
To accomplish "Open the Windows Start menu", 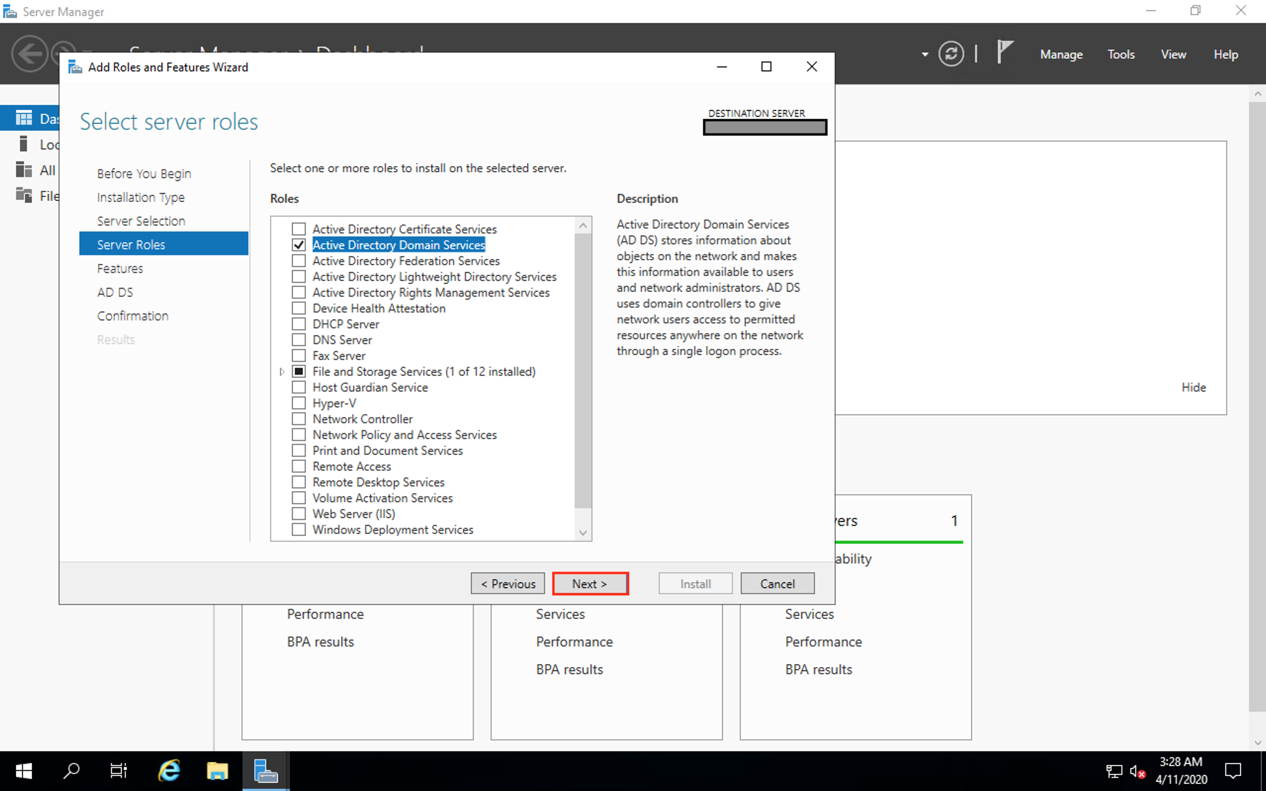I will (24, 771).
